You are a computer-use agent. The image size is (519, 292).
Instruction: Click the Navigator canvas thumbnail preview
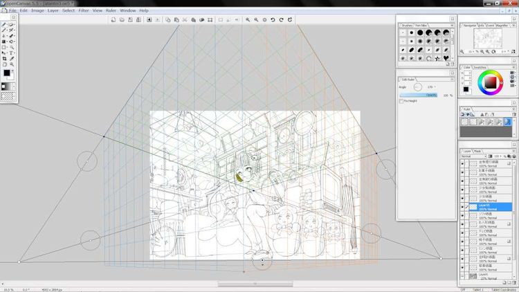[488, 39]
